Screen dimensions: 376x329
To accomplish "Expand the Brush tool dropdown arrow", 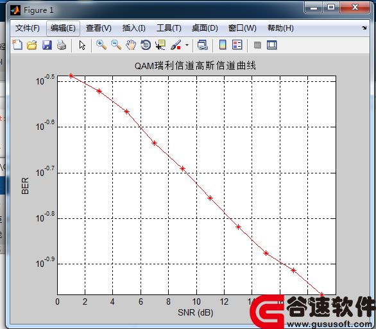I will click(187, 45).
